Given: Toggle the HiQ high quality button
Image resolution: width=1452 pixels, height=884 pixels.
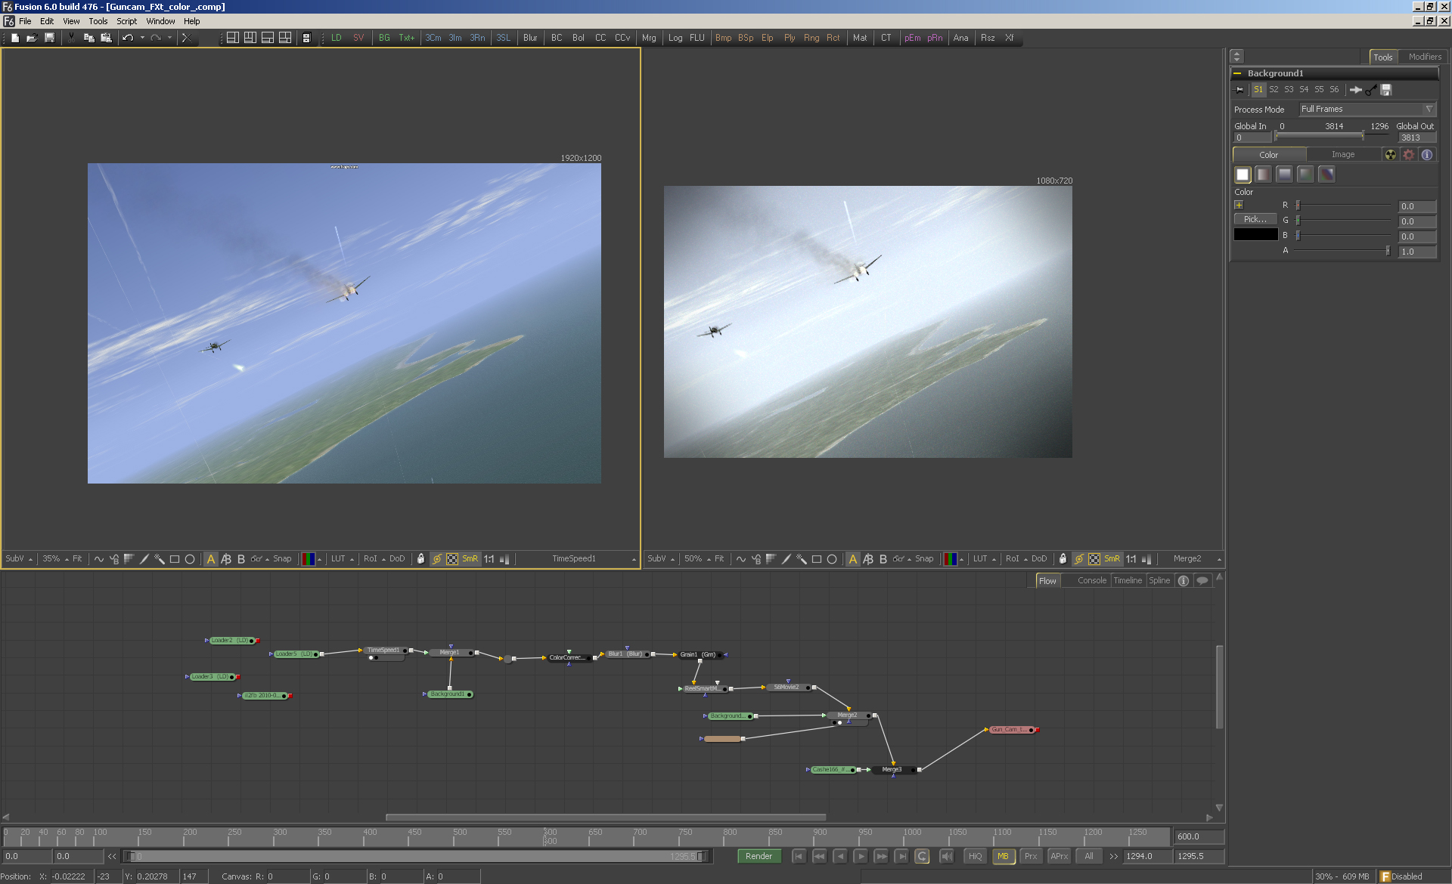Looking at the screenshot, I should (x=975, y=856).
